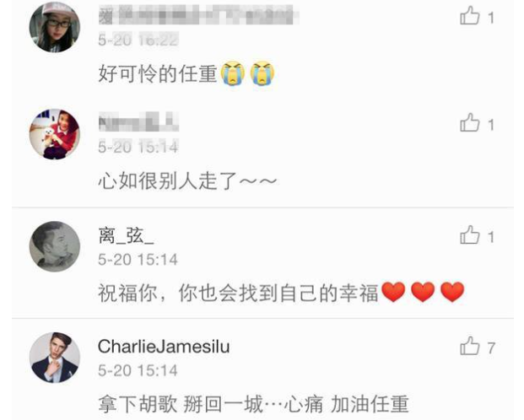Open the 离_弦_ username profile
Screen dimensions: 524x420
(126, 236)
